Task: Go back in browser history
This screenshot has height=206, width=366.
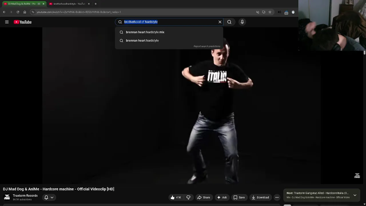Action: click(4, 12)
